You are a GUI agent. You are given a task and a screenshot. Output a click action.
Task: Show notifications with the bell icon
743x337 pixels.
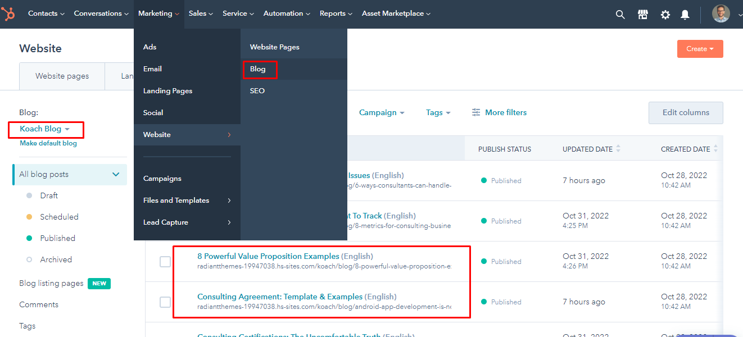click(685, 15)
